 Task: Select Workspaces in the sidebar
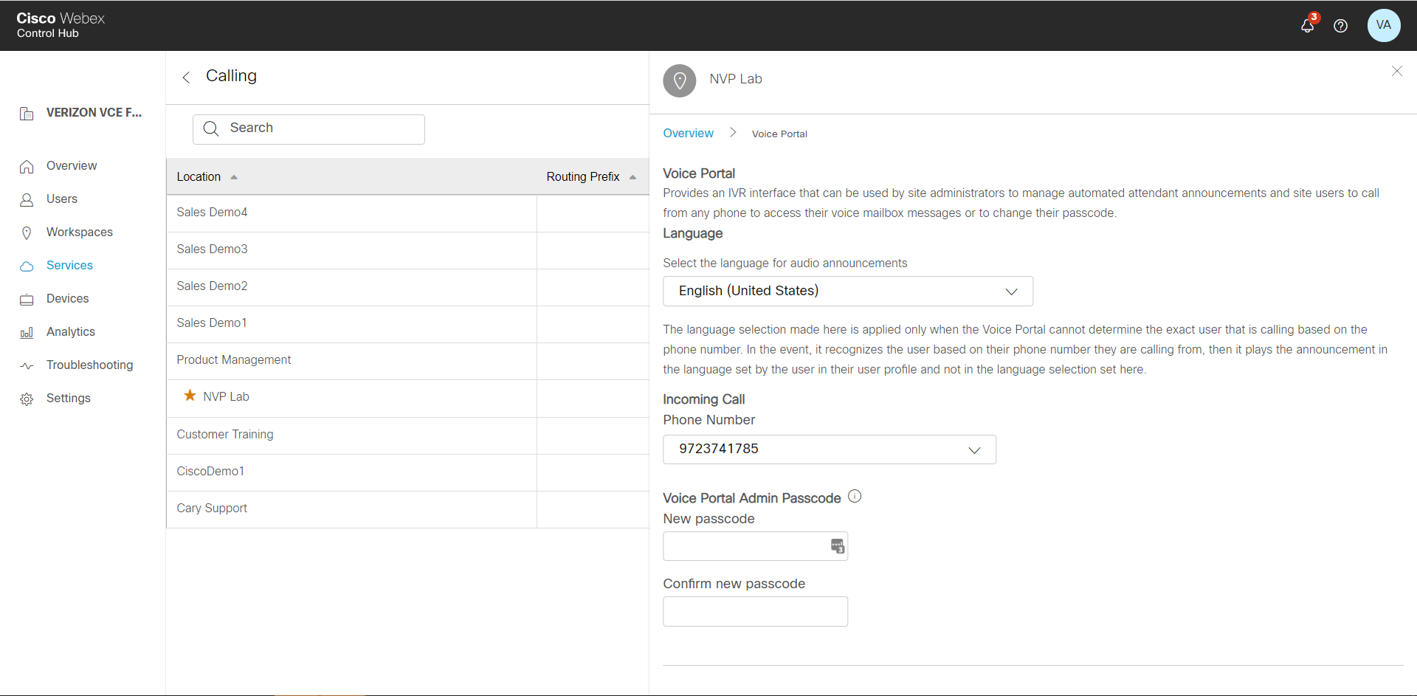79,232
